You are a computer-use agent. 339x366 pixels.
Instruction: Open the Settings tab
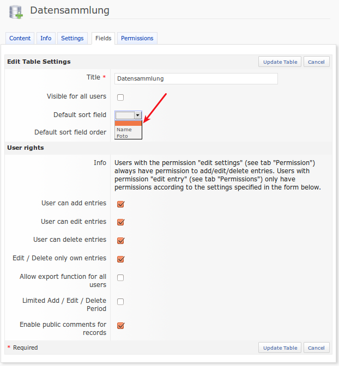click(x=72, y=38)
